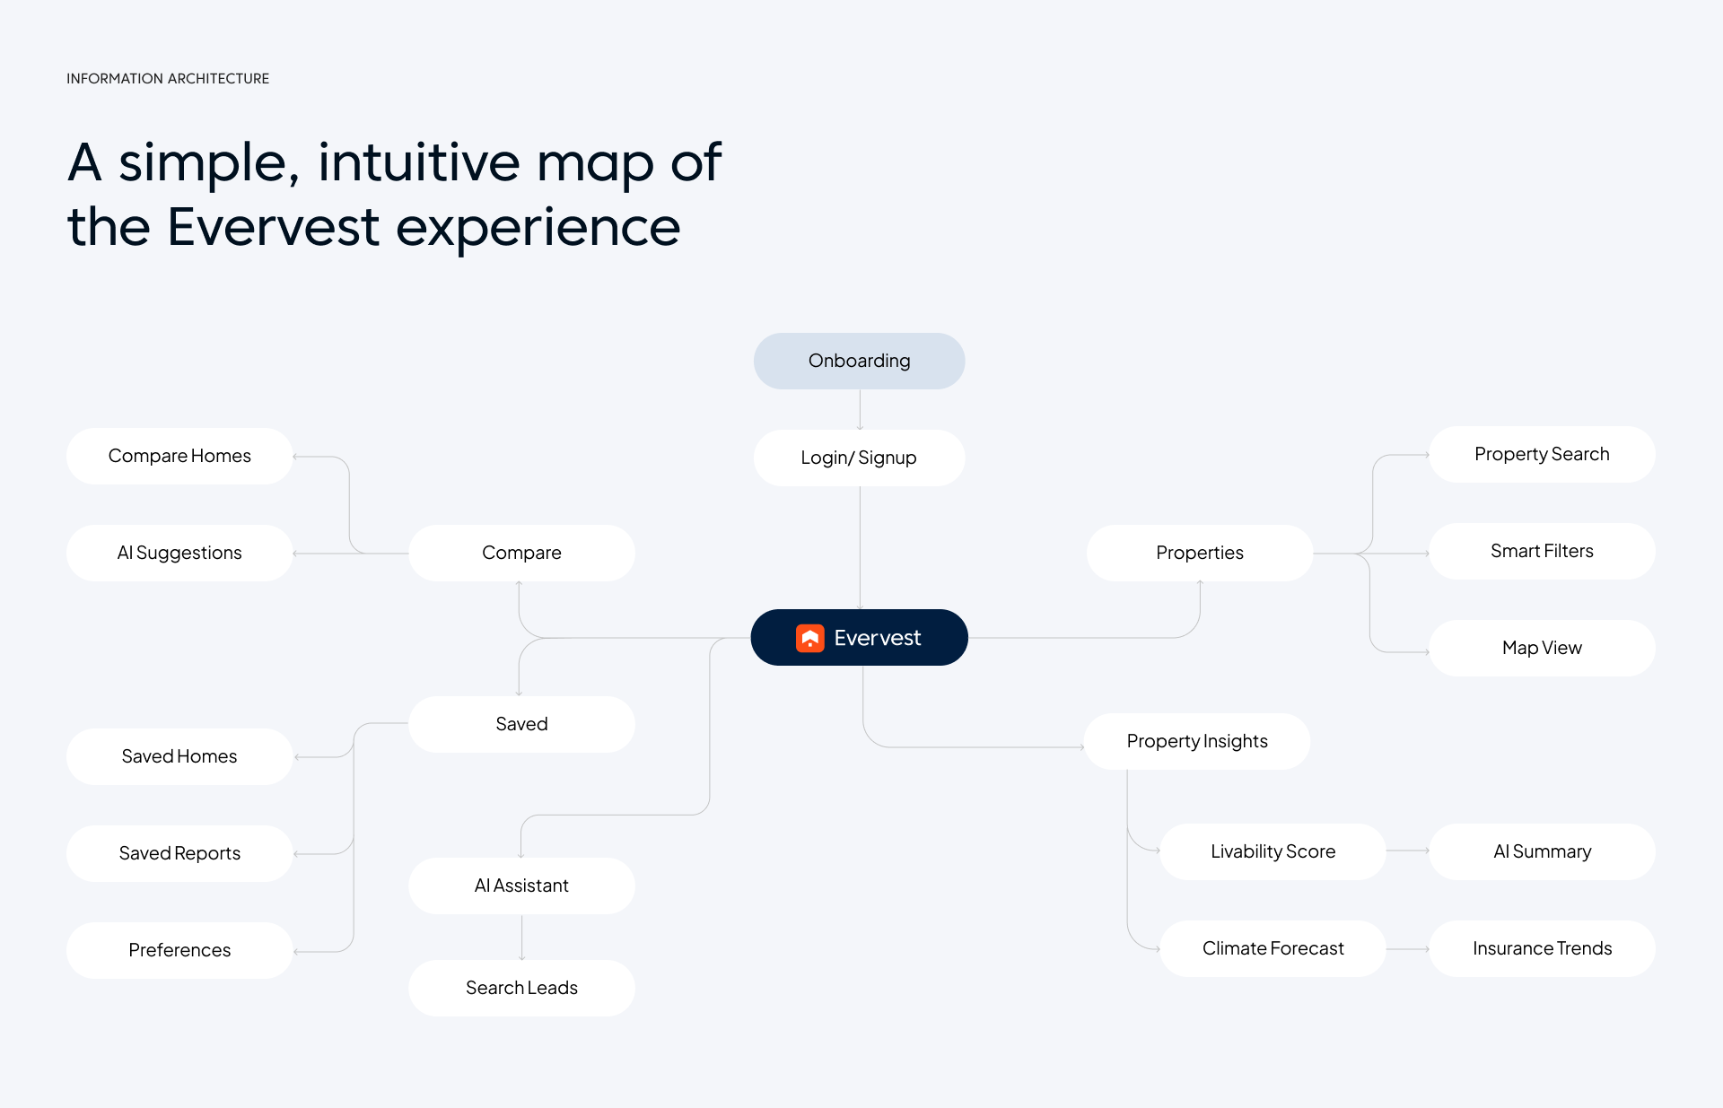
Task: Select the Onboarding node
Action: point(859,361)
